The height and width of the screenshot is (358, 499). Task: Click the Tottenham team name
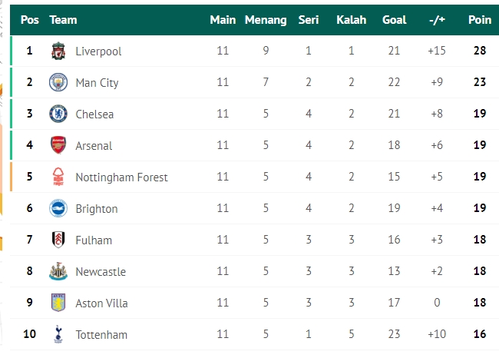101,335
